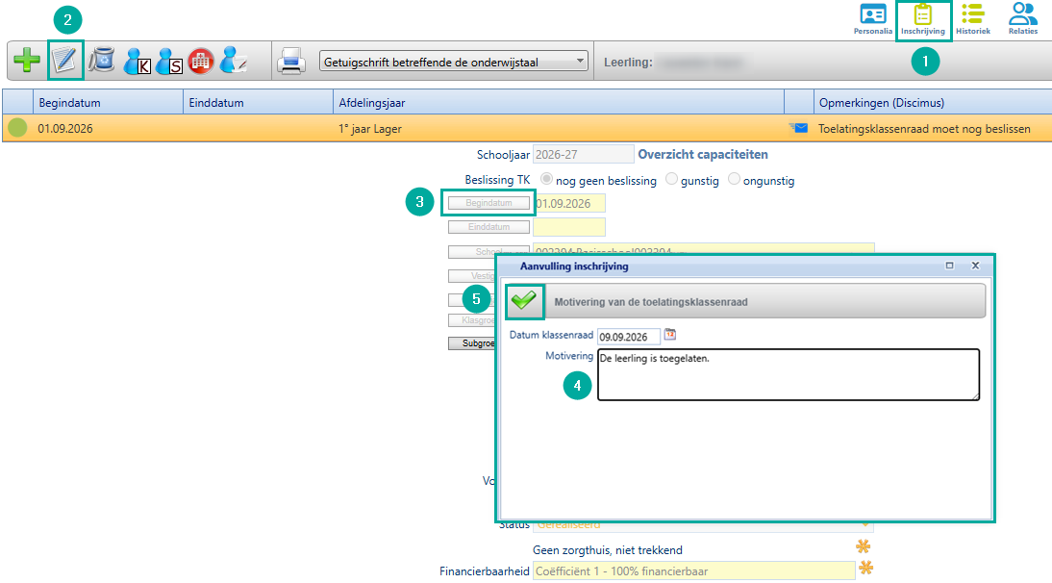This screenshot has width=1052, height=583.
Task: Click the Motivering text area
Action: [x=789, y=374]
